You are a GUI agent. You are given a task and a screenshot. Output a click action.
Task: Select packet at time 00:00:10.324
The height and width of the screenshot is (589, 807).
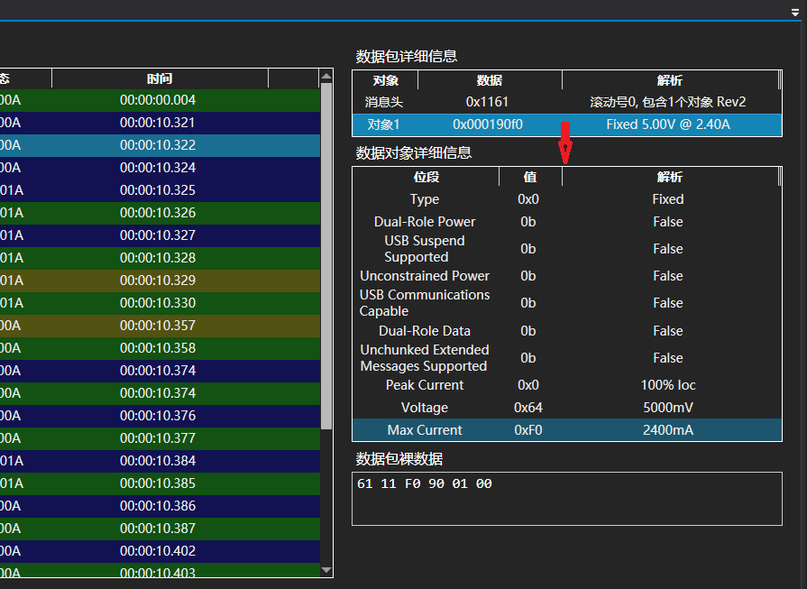click(x=160, y=168)
